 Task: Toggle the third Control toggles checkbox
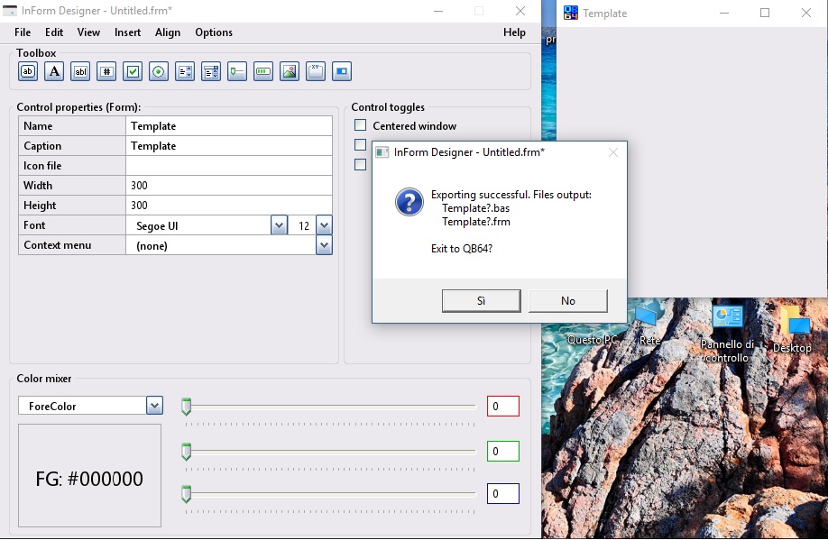pos(360,165)
